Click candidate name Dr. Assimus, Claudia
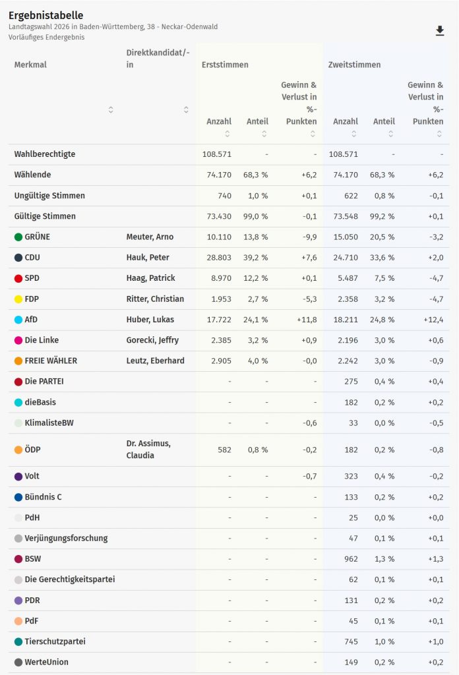This screenshot has height=675, width=459. [x=150, y=449]
